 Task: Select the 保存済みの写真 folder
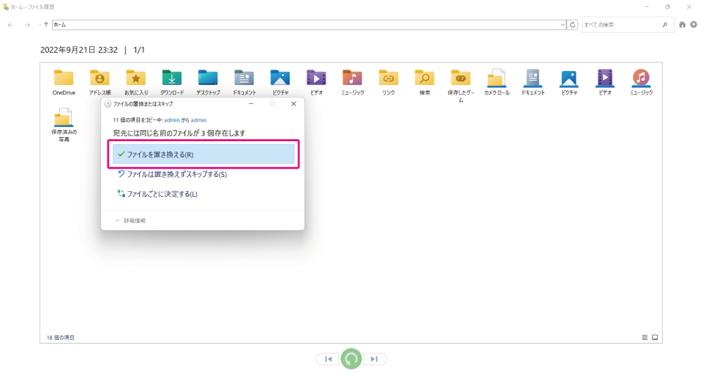pos(64,121)
